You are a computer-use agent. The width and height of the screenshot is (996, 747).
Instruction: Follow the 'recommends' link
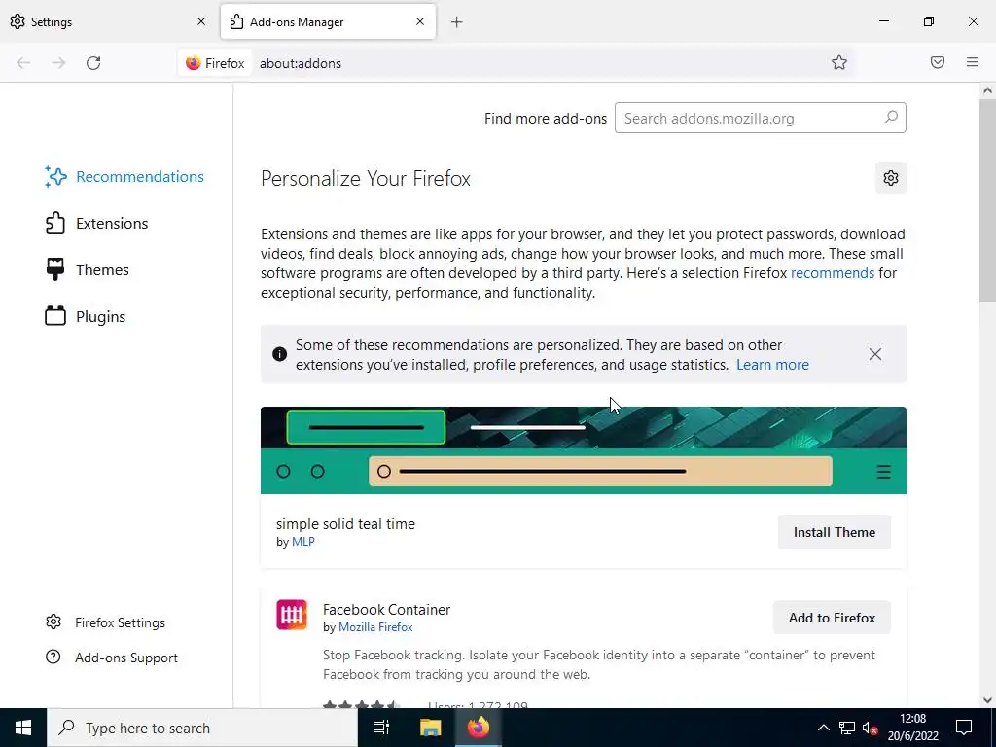pyautogui.click(x=833, y=273)
